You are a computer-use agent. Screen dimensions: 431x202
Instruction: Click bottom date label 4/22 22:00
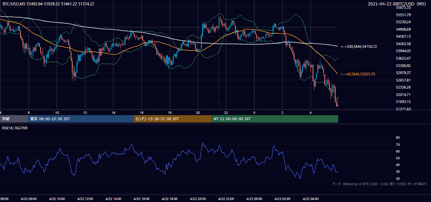pos(226,199)
